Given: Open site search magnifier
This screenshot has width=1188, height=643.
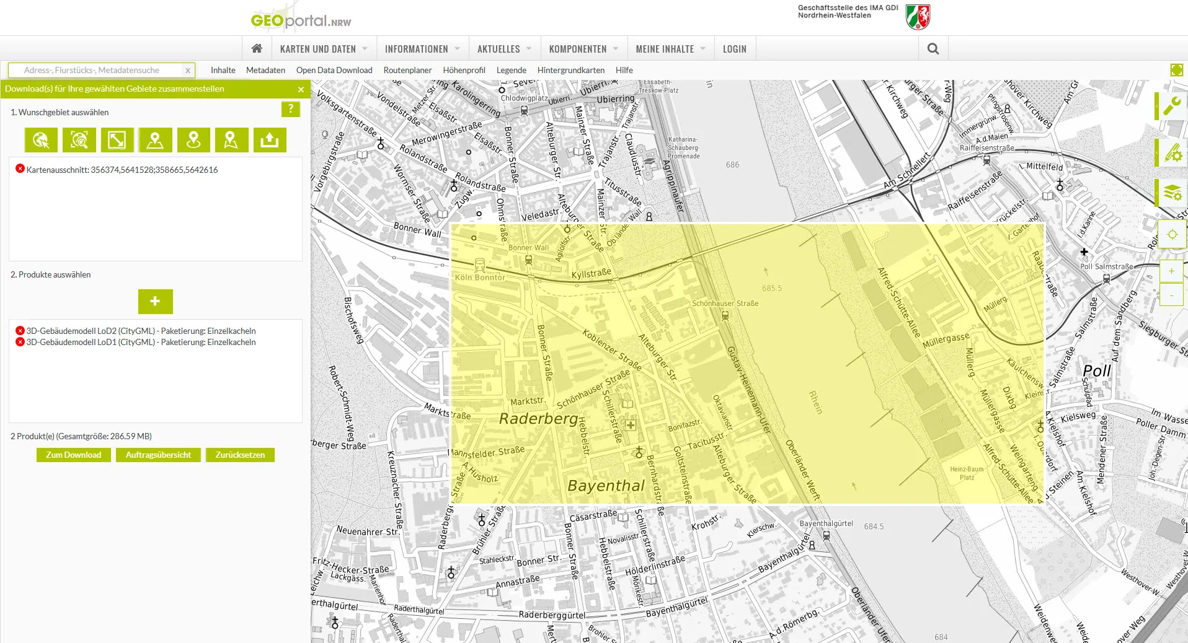Looking at the screenshot, I should click(x=933, y=48).
